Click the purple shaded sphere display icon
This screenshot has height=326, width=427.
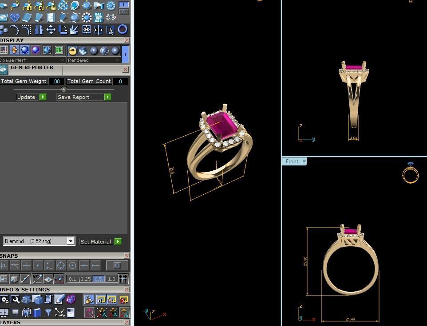point(36,50)
